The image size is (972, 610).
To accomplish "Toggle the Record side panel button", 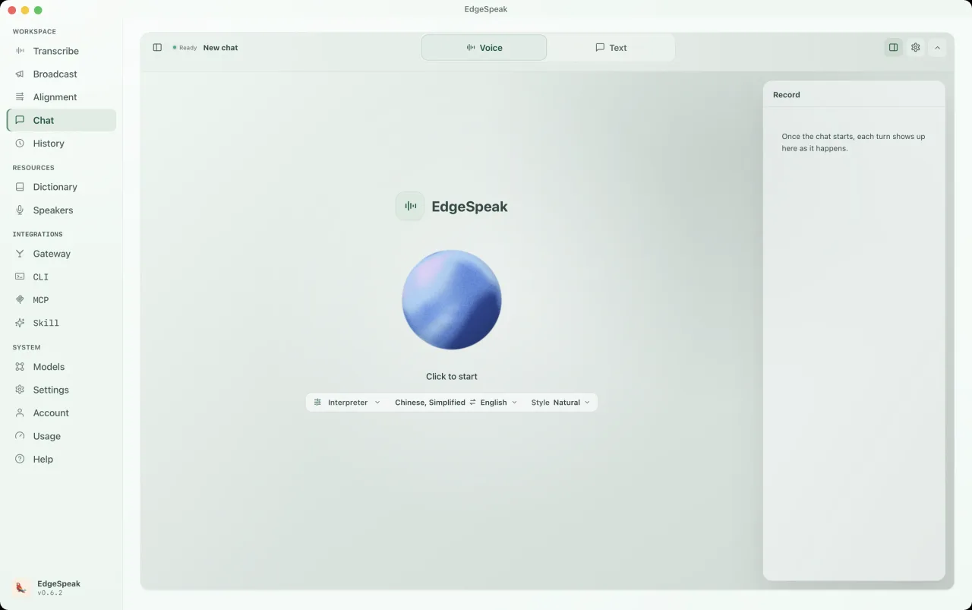I will point(894,47).
